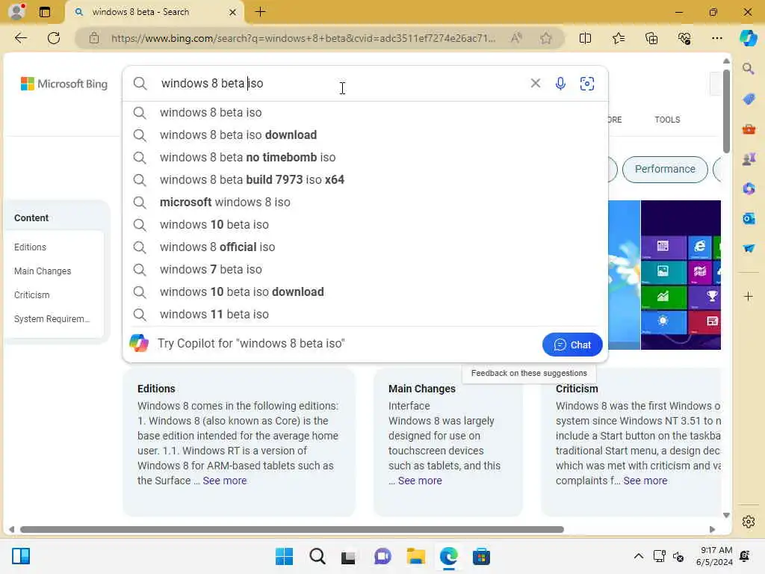Click Read aloud icon in address bar
This screenshot has height=574, width=765.
(x=517, y=38)
